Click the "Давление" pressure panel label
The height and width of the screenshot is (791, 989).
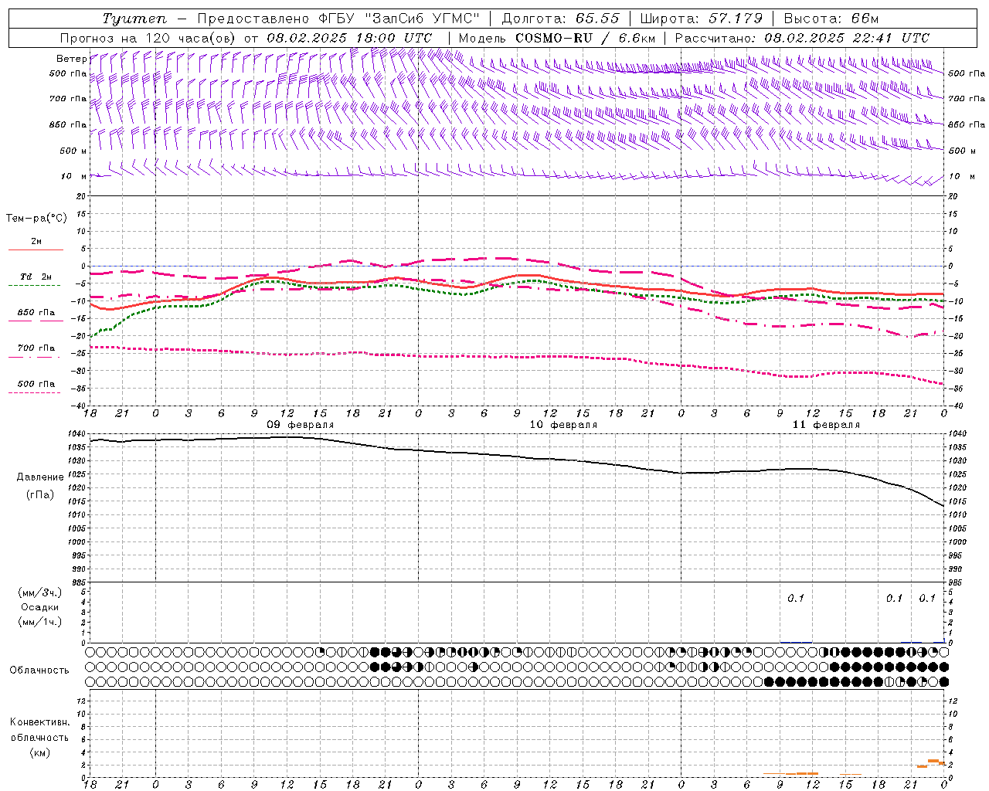click(x=40, y=477)
